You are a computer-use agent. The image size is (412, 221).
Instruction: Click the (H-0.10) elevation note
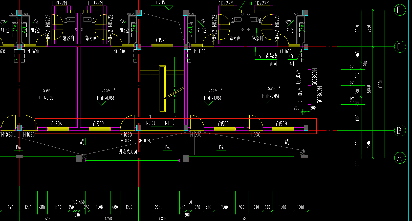click(x=145, y=141)
